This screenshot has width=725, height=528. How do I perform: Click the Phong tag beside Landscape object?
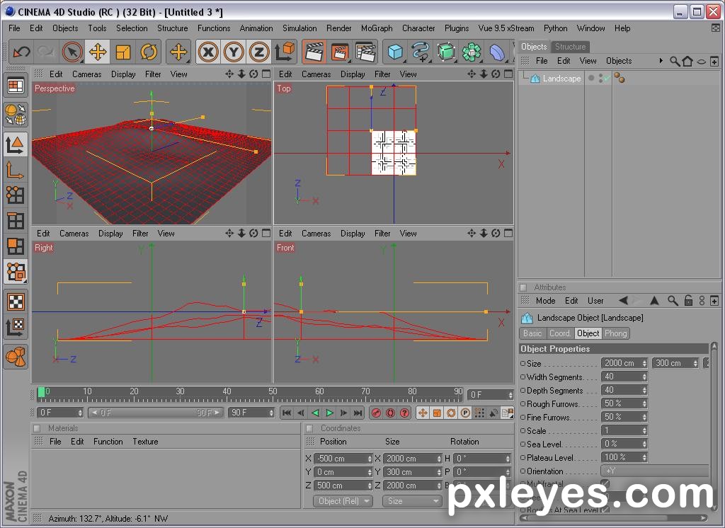point(619,79)
